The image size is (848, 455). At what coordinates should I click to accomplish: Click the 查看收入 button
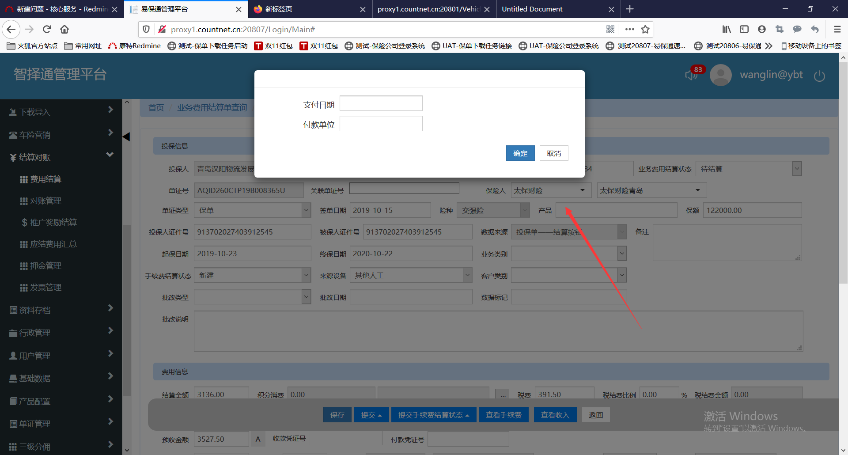555,415
